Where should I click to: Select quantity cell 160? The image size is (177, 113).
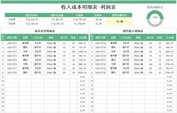tap(74, 52)
